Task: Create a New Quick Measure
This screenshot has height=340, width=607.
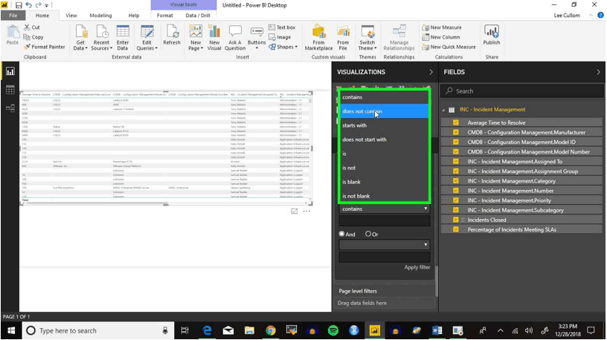Action: pos(449,47)
